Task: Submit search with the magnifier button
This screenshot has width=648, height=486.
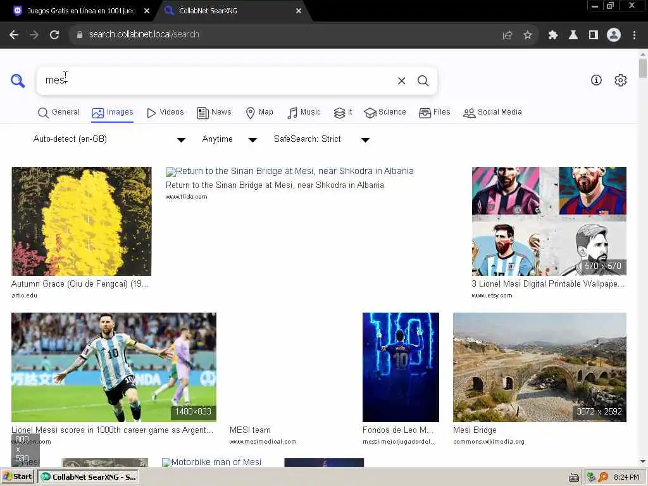Action: [423, 81]
